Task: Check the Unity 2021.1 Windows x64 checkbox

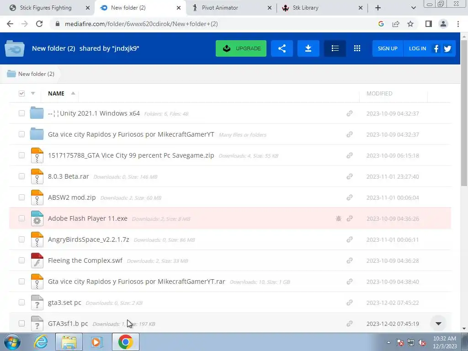Action: [21, 113]
